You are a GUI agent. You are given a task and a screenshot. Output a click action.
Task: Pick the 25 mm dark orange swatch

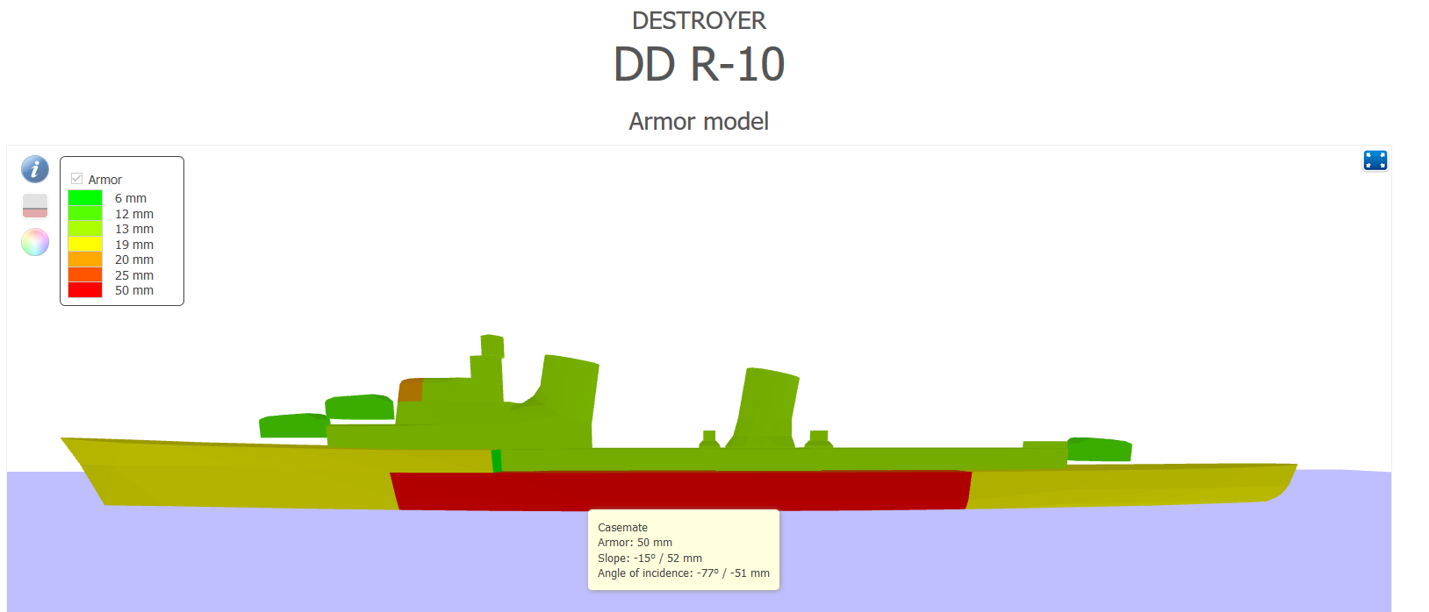(x=85, y=275)
